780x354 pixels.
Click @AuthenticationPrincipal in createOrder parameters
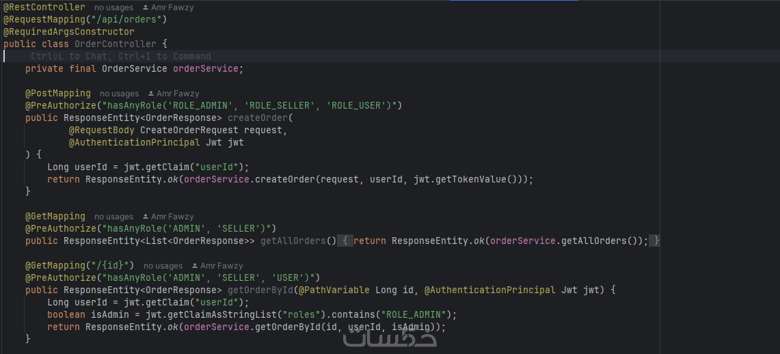[x=134, y=143]
